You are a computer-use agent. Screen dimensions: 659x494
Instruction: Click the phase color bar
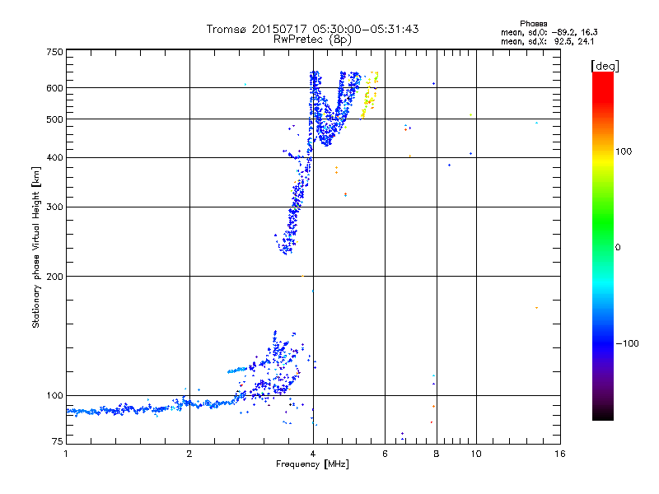pyautogui.click(x=603, y=246)
